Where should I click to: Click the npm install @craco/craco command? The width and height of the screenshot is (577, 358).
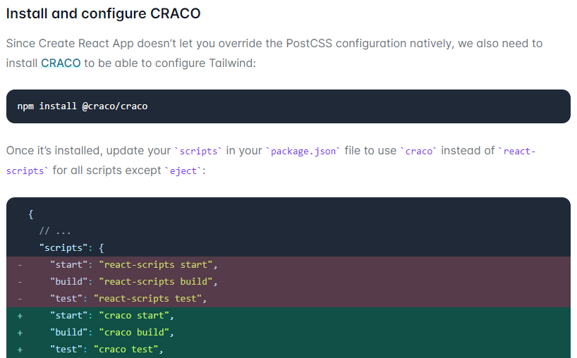(x=83, y=106)
